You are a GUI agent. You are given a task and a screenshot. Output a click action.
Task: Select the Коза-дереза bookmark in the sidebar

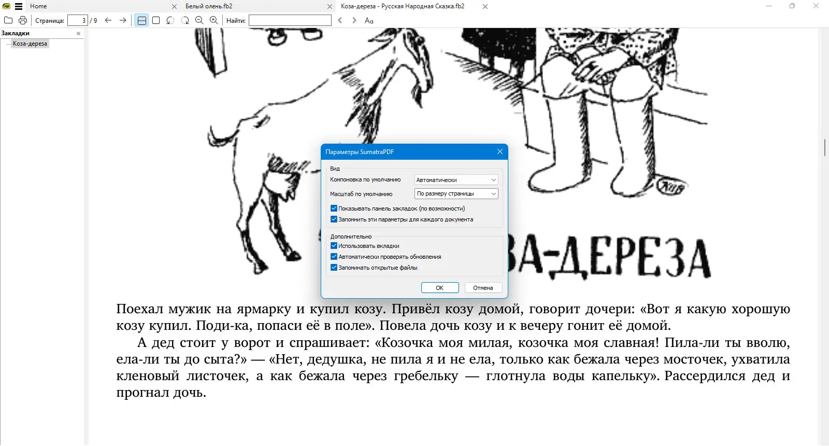point(30,44)
